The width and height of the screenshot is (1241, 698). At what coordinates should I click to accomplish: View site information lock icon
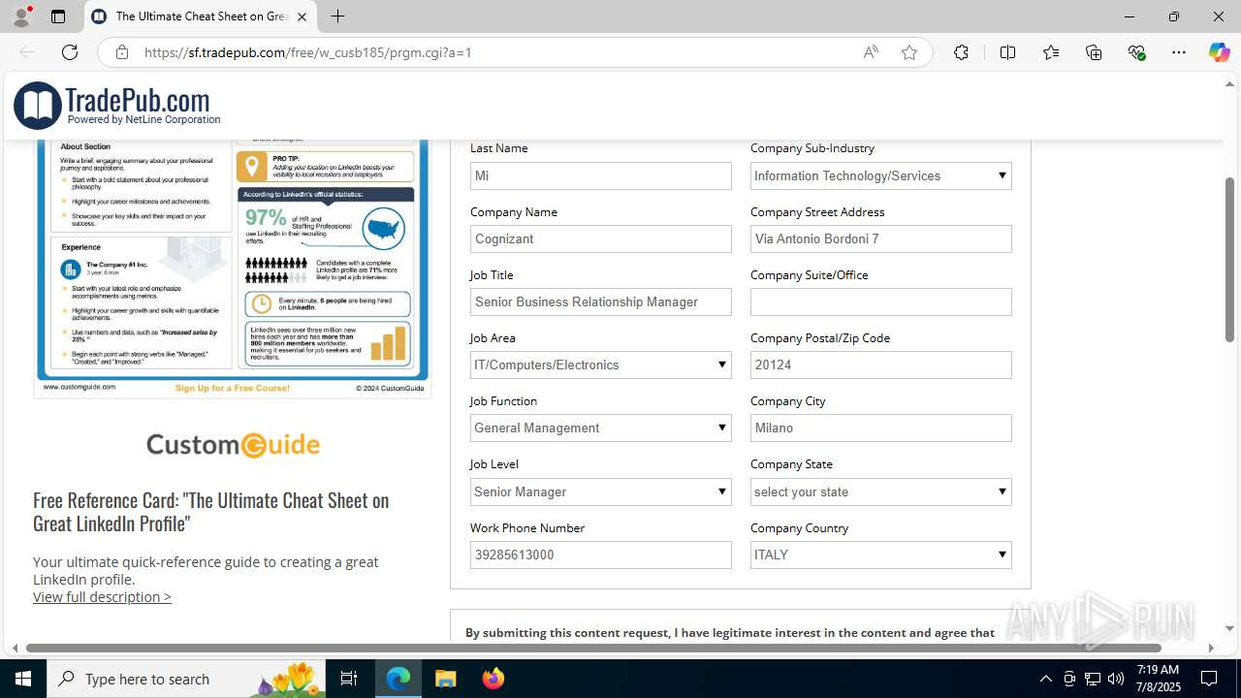coord(122,52)
